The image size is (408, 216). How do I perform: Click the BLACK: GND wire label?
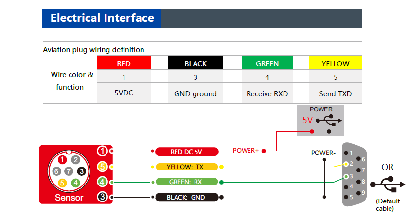click(186, 197)
